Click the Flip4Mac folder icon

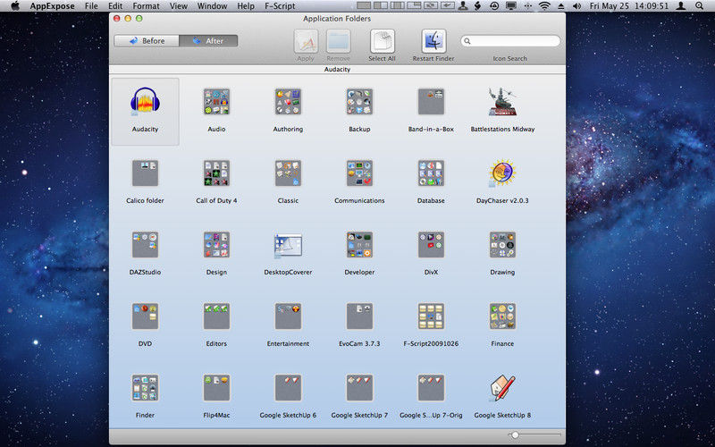(x=216, y=388)
